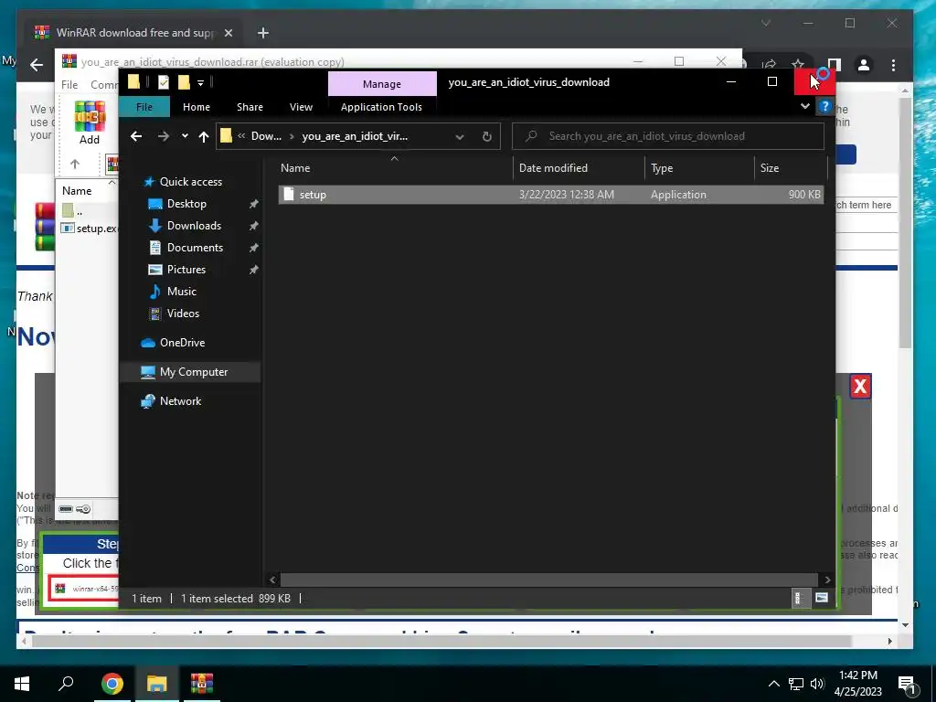Open the Windows Start menu
Screen dimensions: 936x702
tap(22, 684)
